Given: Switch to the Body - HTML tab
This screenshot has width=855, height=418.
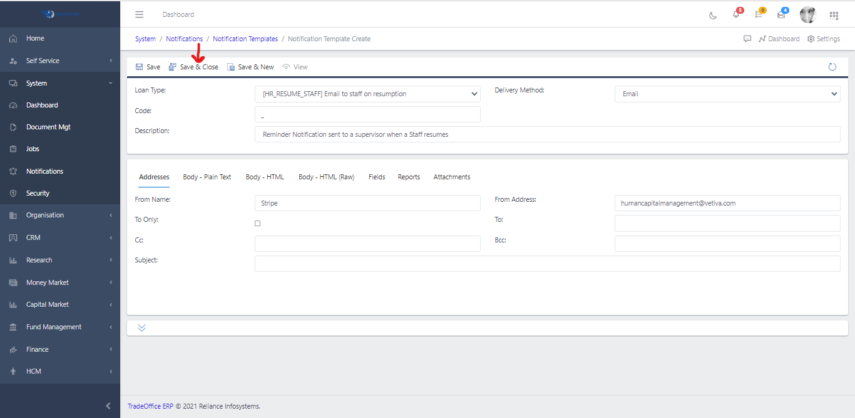Looking at the screenshot, I should 265,177.
